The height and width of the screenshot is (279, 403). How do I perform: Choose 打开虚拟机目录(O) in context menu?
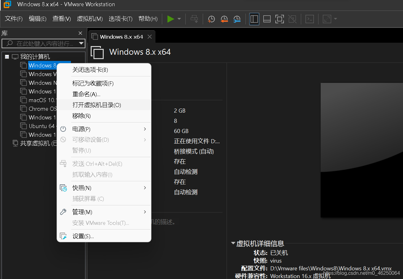pyautogui.click(x=104, y=105)
